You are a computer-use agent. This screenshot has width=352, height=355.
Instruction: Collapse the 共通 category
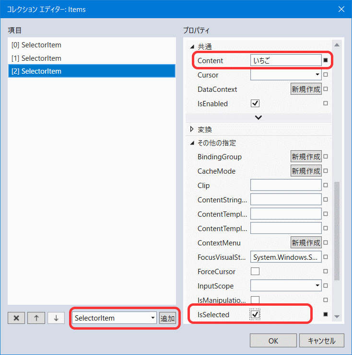[192, 47]
